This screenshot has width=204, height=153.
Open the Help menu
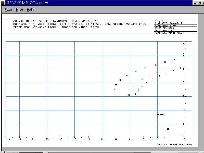click(x=31, y=10)
